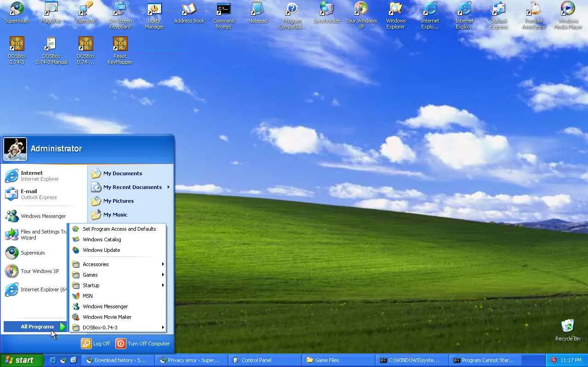Select the Tour Windows XP desktop icon
588x367 pixels.
click(361, 16)
